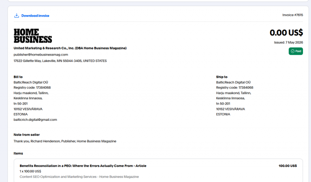Click the United Marketing & Research Co. name
Screen dimensions: 311x182
pyautogui.click(x=70, y=48)
